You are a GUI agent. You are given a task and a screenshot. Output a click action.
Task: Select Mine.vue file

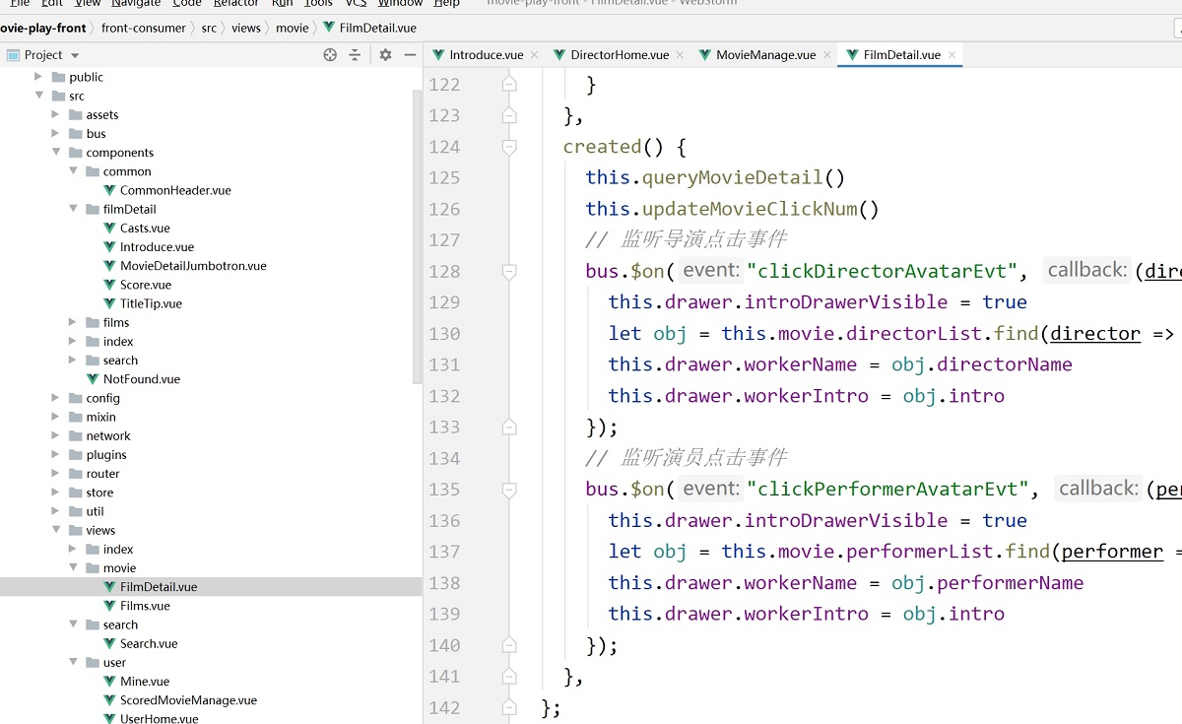click(145, 681)
